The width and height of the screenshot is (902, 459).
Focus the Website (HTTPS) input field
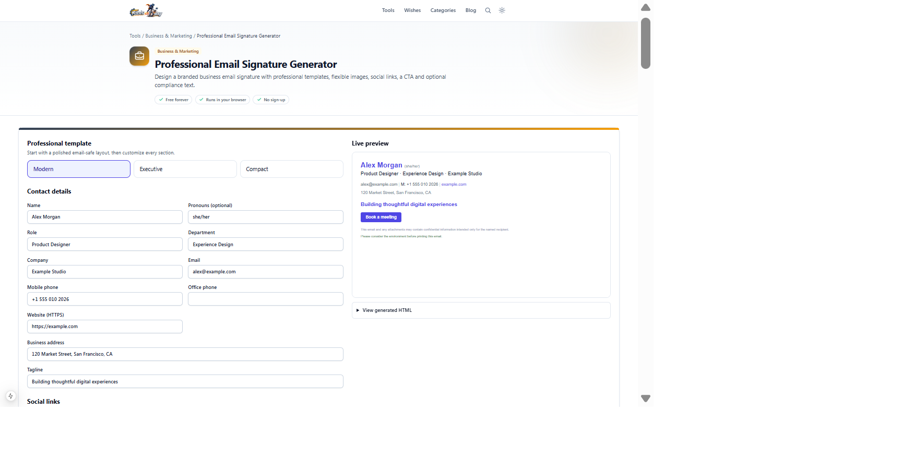click(105, 327)
